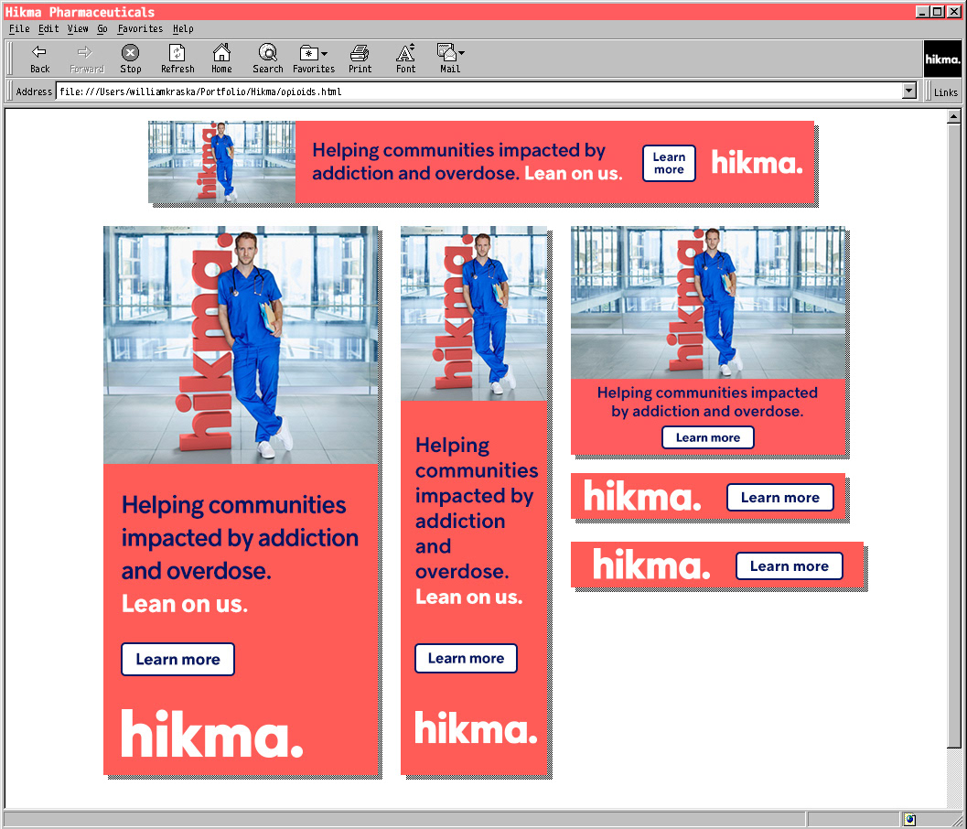Click hikma logo at bottom of skyscraper ad
This screenshot has width=967, height=829.
pyautogui.click(x=476, y=727)
